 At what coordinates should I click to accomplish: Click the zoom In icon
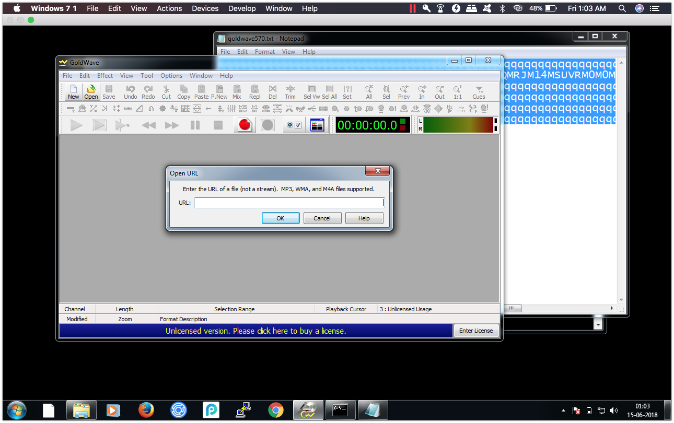tap(422, 92)
